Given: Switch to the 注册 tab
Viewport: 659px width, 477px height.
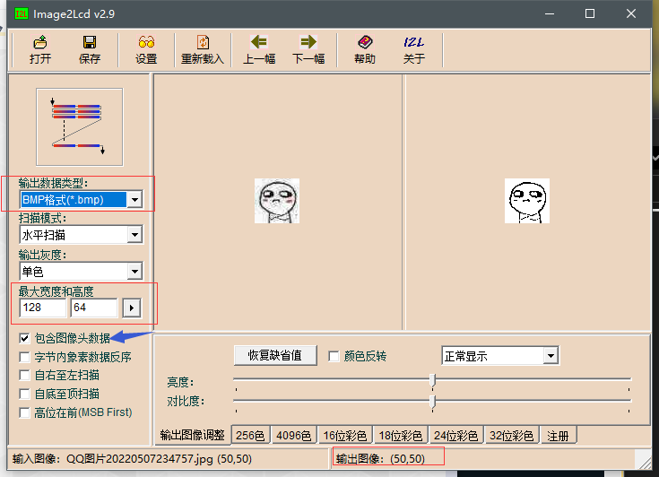Looking at the screenshot, I should [x=558, y=436].
